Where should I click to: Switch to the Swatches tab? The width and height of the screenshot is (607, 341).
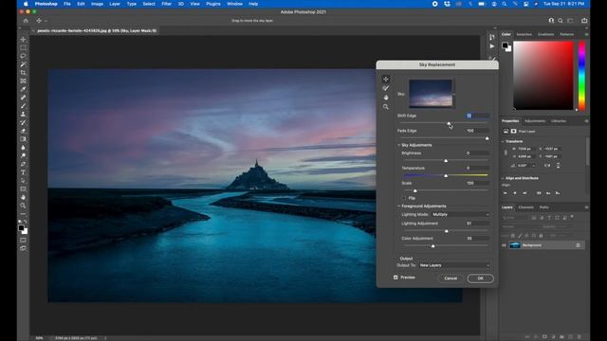(x=524, y=34)
